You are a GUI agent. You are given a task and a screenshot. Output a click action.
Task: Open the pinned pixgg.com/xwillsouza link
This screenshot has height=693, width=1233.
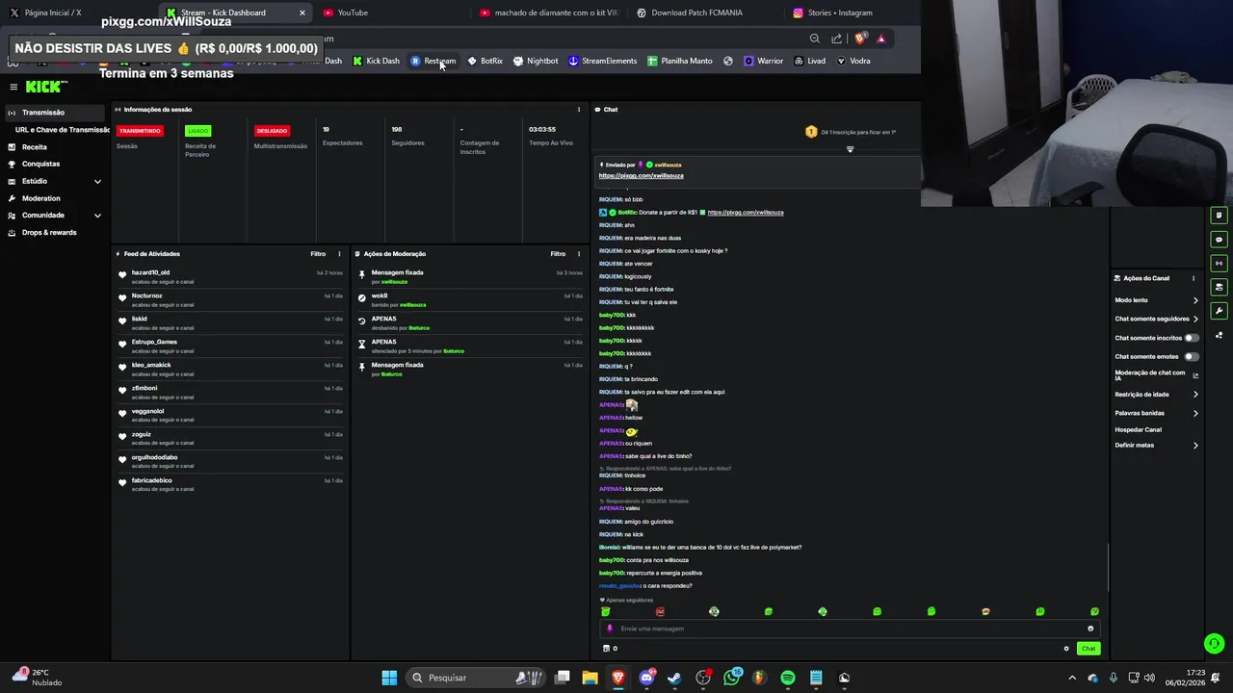tap(641, 175)
